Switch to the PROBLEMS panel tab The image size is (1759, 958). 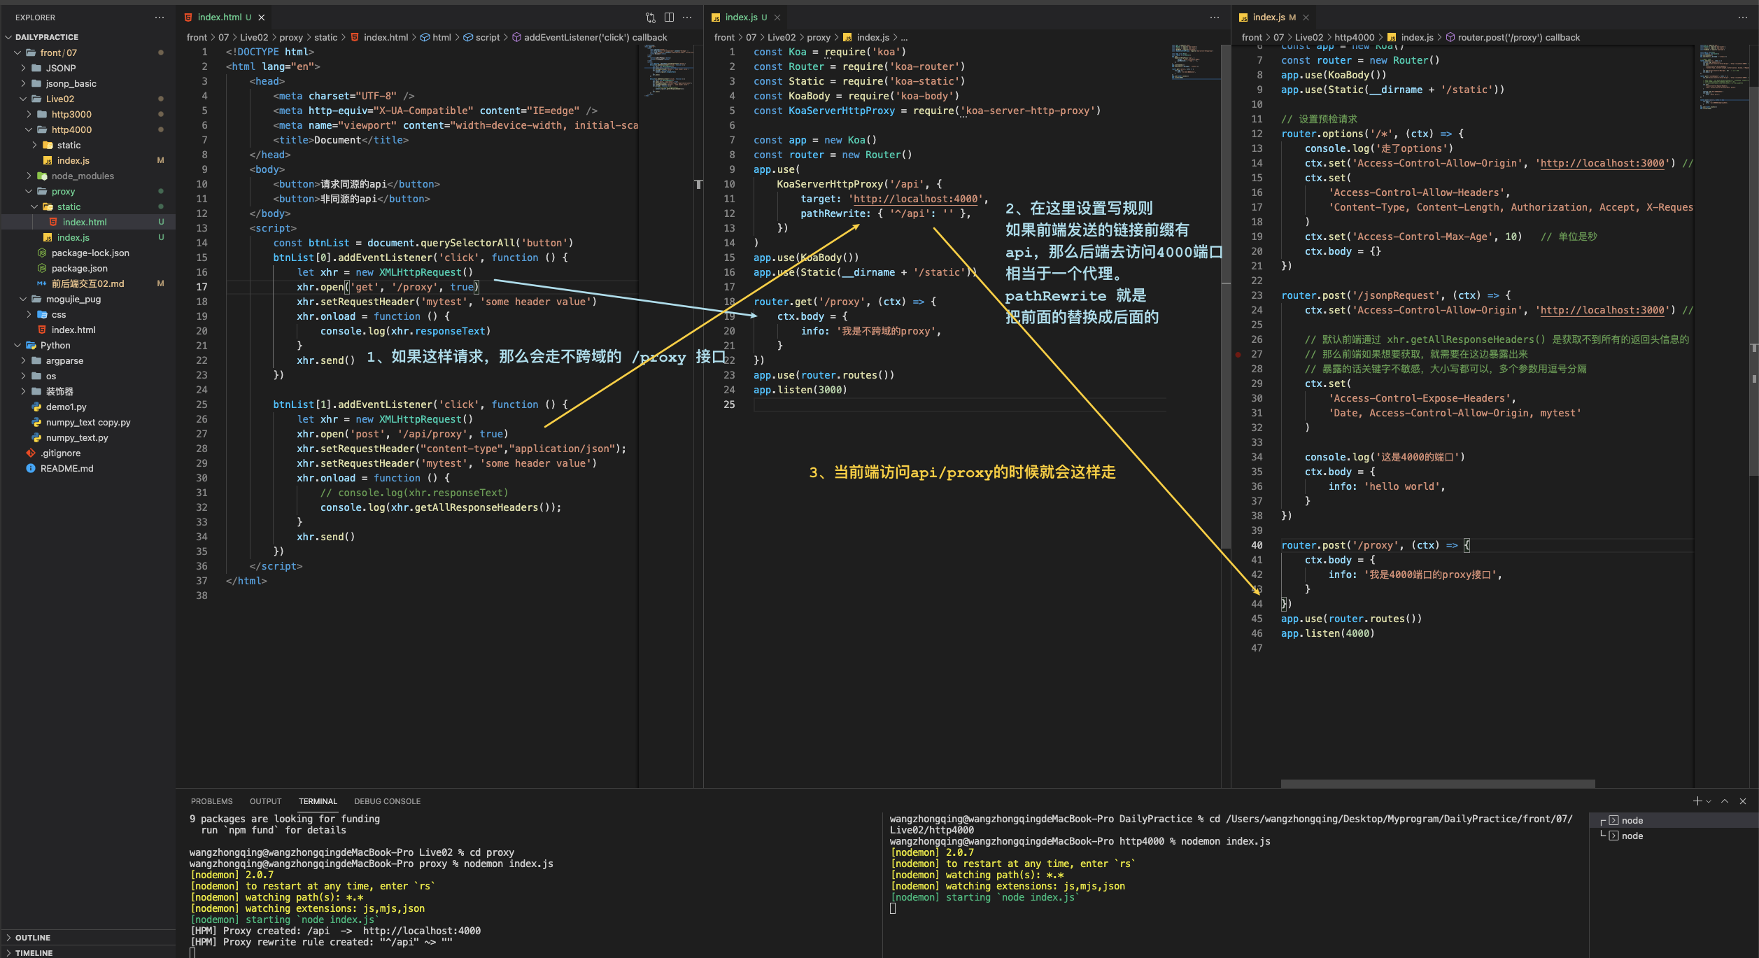(x=211, y=801)
